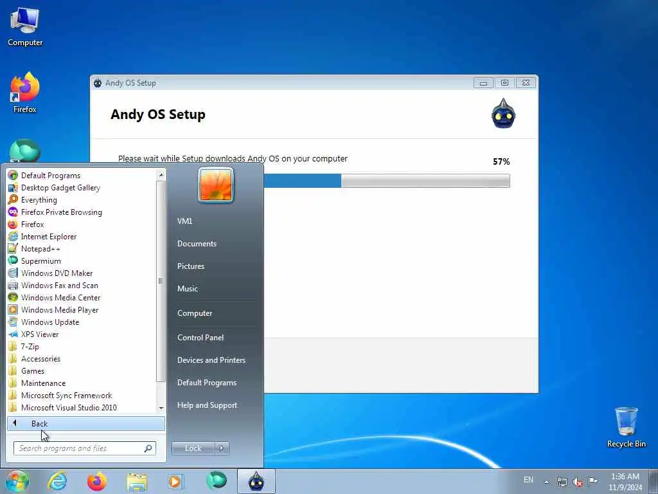This screenshot has width=658, height=494.
Task: Open Windows Explorer from the taskbar
Action: tap(137, 482)
